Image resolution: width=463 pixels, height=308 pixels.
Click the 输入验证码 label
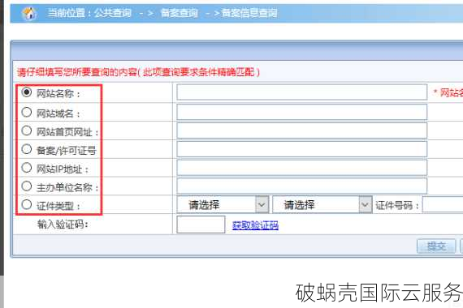coord(63,225)
